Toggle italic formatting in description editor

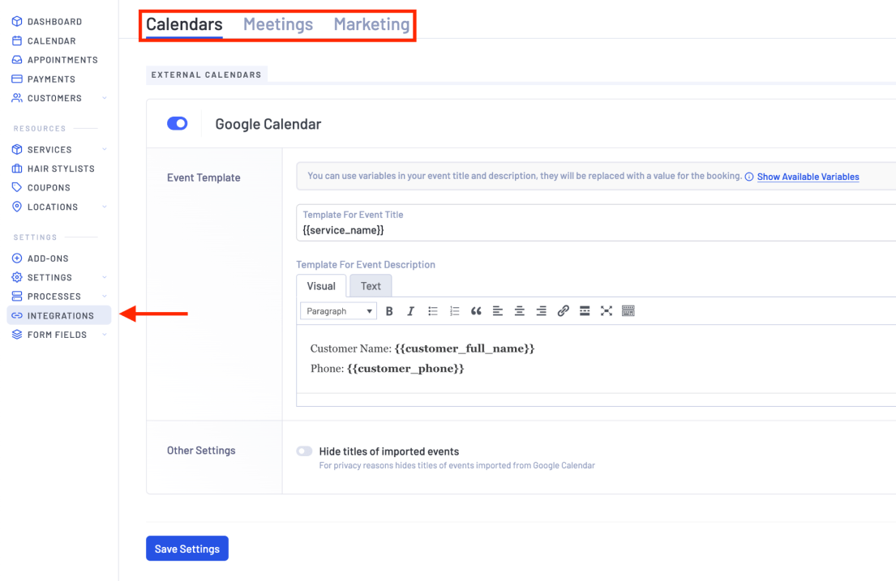(410, 311)
